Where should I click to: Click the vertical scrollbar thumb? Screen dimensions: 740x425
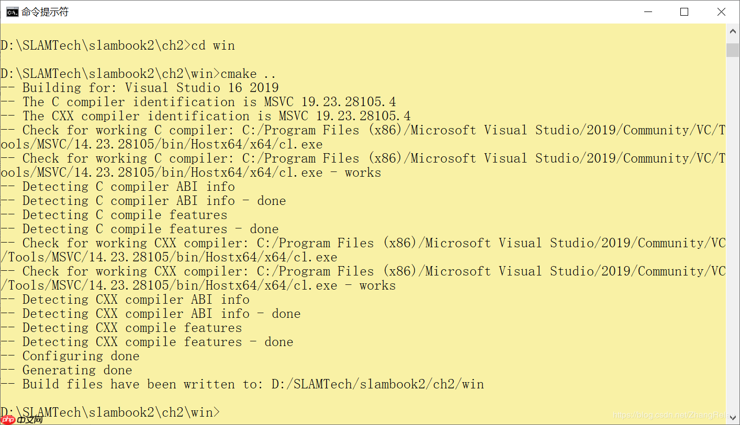tap(733, 50)
